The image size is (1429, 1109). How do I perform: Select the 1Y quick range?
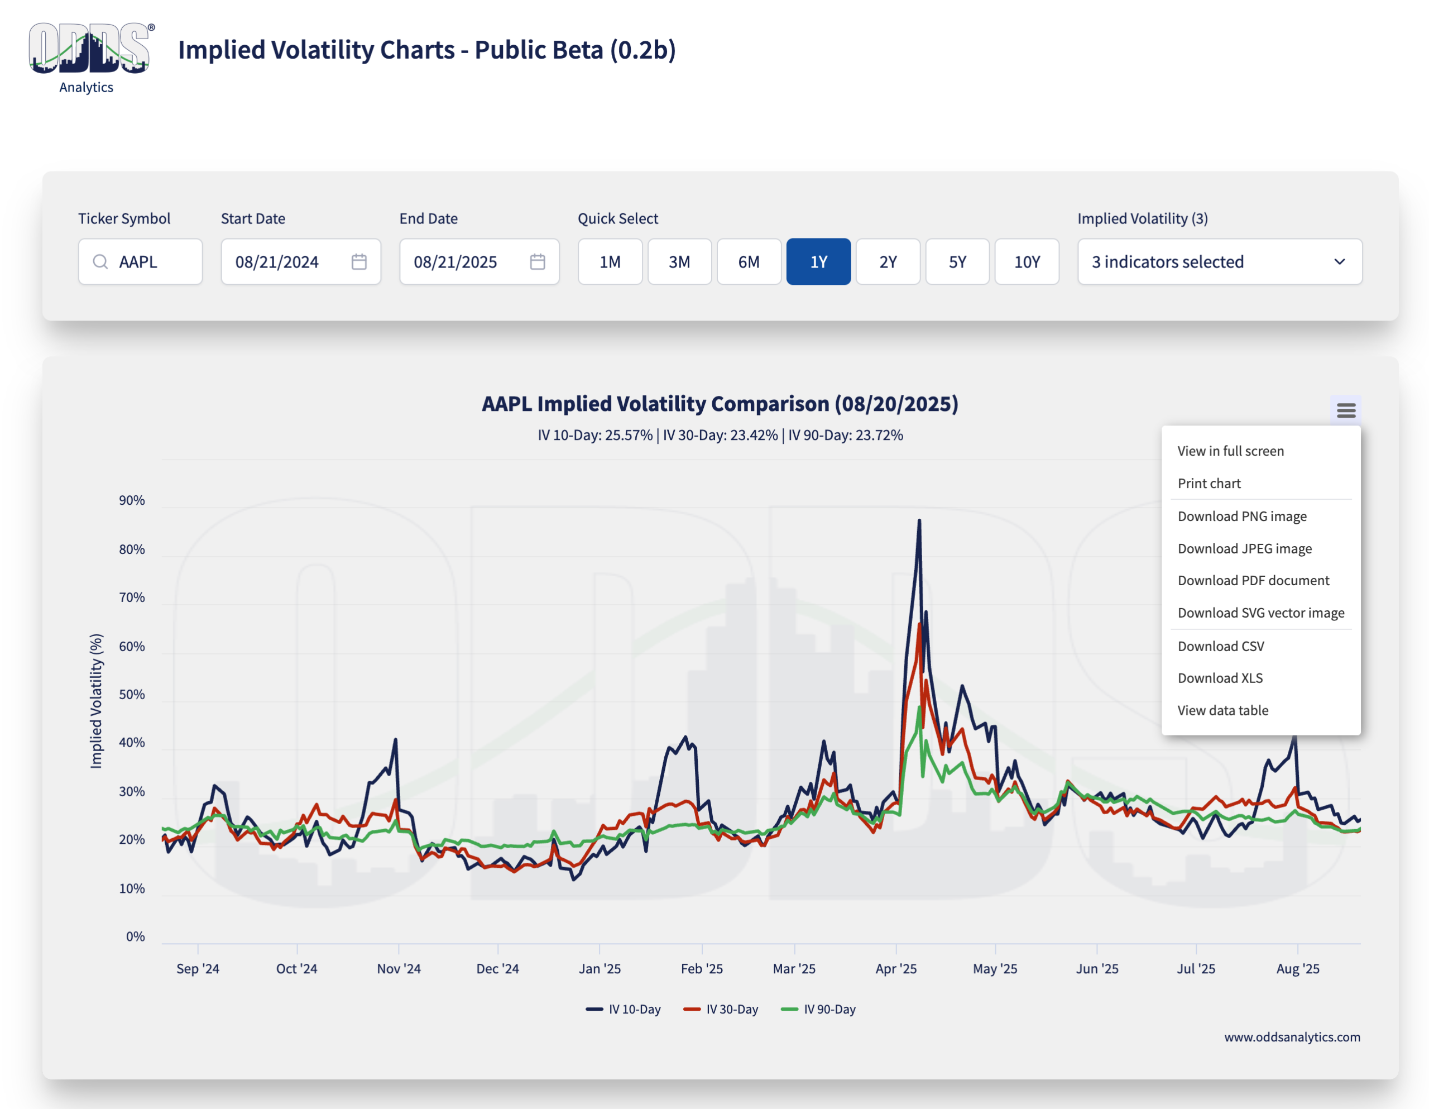pyautogui.click(x=818, y=262)
